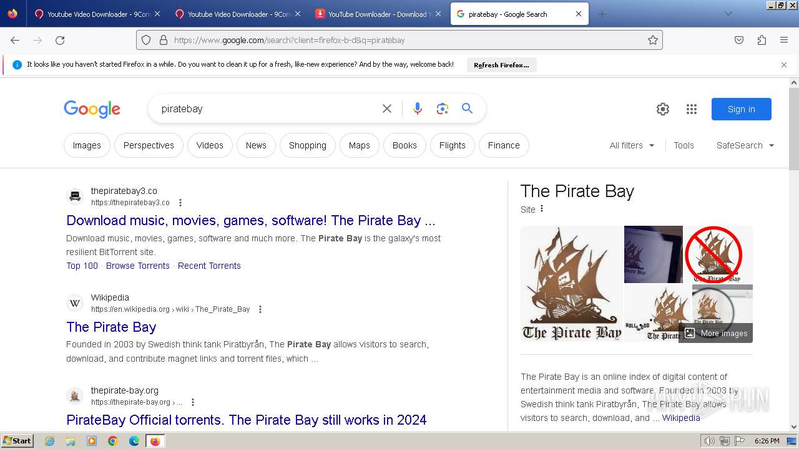799x449 pixels.
Task: Filter results by Shopping
Action: pos(308,145)
